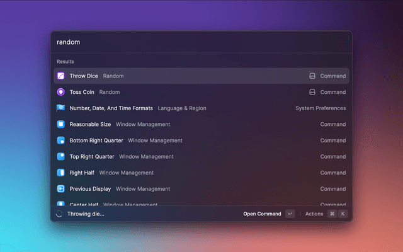Viewport: 403px width, 252px height.
Task: Click the Throwing die loading spinner
Action: [59, 214]
